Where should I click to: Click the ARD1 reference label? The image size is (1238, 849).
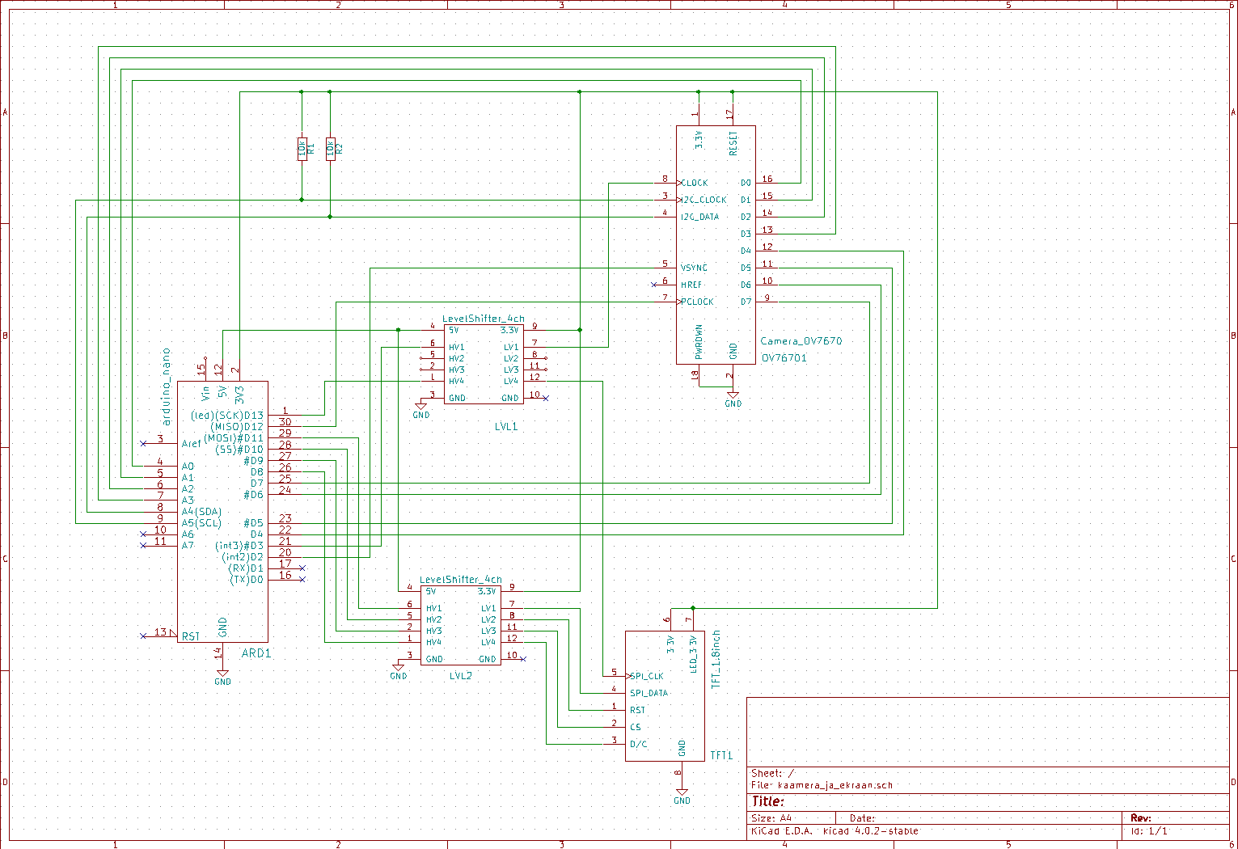256,653
